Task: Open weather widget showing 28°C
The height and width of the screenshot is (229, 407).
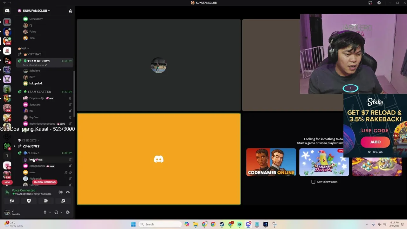Action: click(x=14, y=224)
